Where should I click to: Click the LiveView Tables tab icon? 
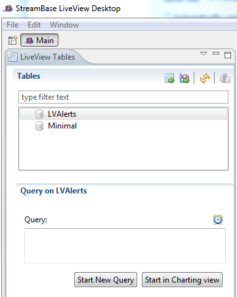[x=12, y=57]
